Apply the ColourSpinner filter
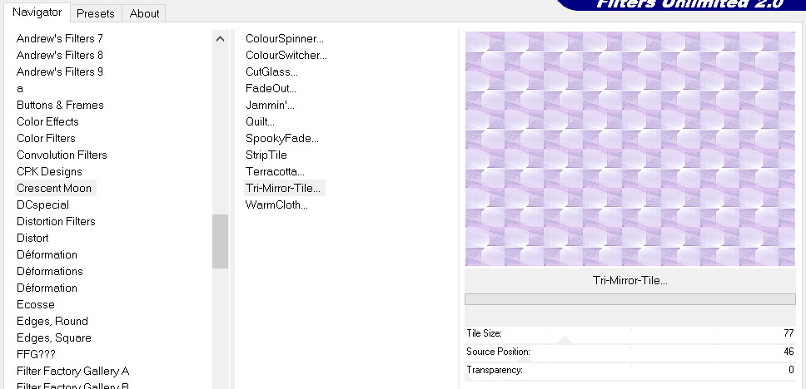Viewport: 806px width, 389px height. [x=284, y=38]
